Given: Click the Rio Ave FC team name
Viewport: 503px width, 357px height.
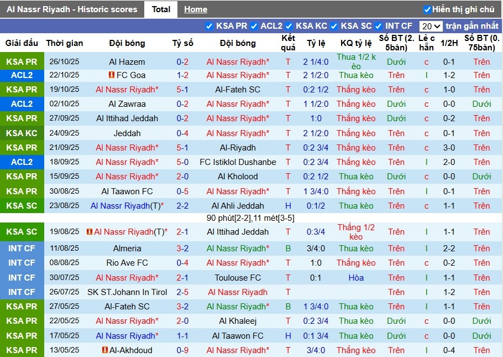Looking at the screenshot, I should click(x=125, y=263).
